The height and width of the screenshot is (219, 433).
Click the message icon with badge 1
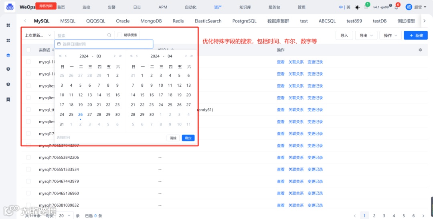[x=366, y=8]
